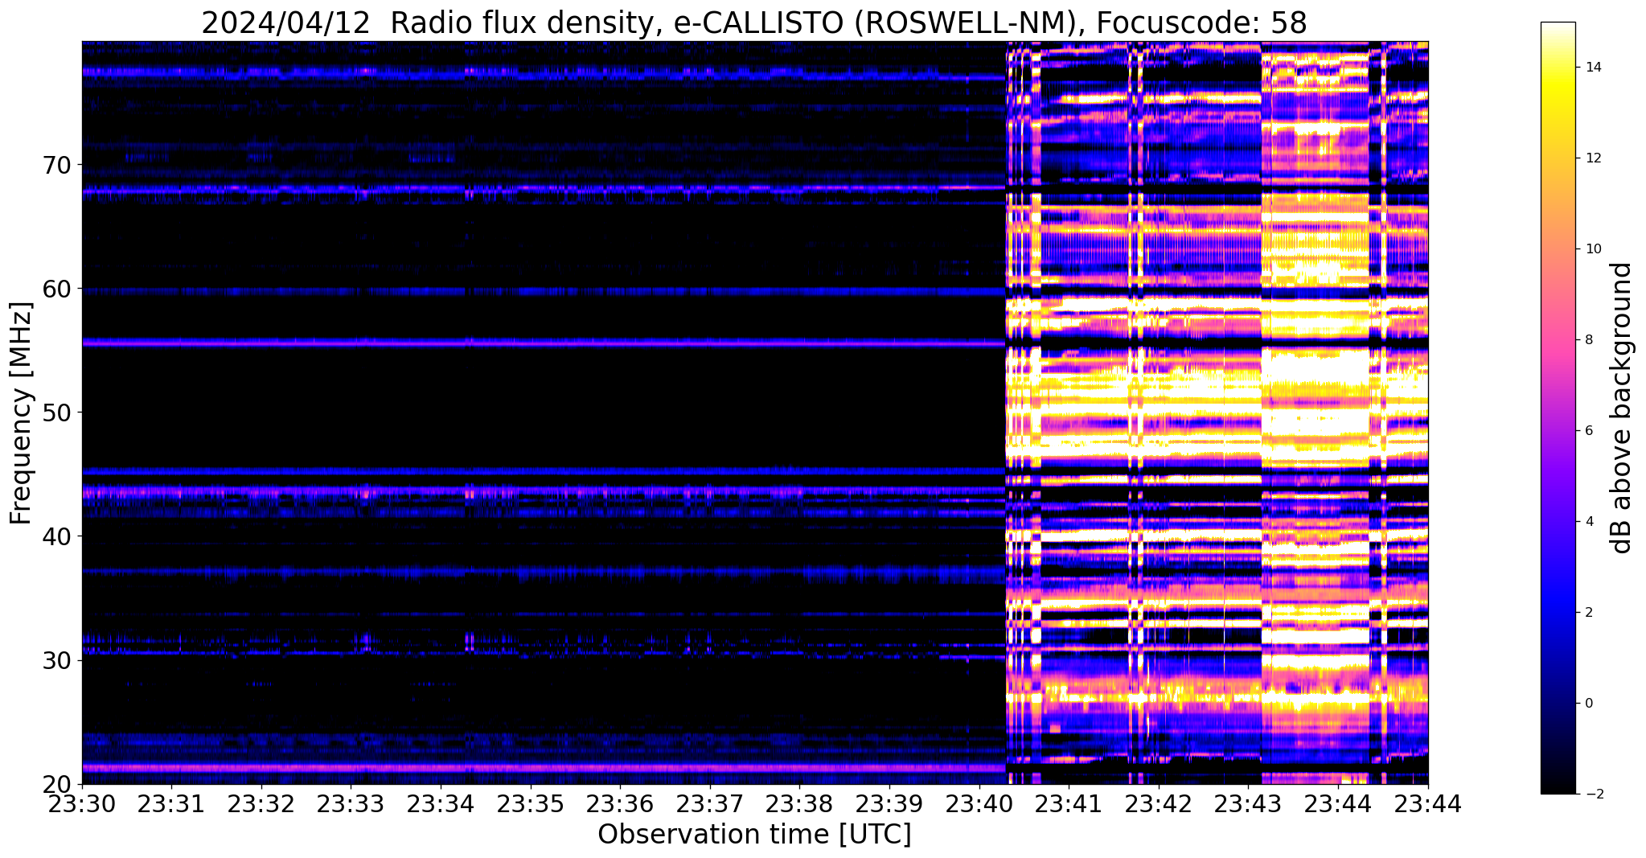Click the 20 MHz frequency tick label

click(x=57, y=784)
